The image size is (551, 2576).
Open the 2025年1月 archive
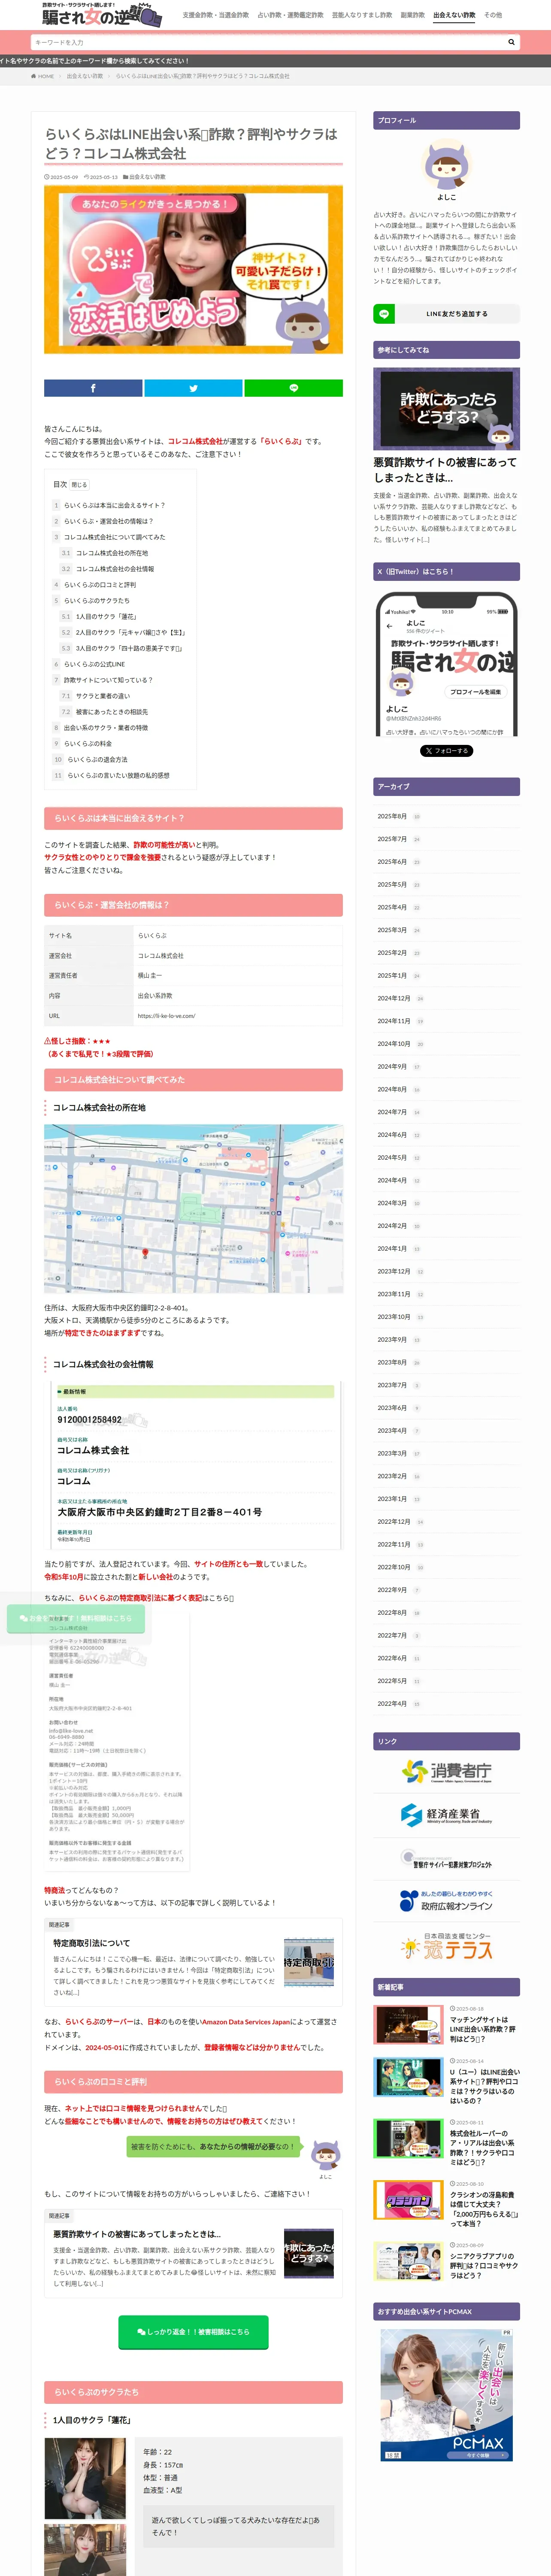[392, 975]
